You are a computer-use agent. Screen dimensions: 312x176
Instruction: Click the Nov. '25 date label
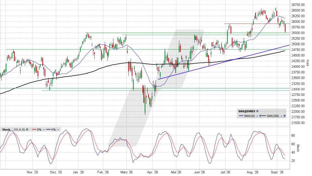click(32, 172)
